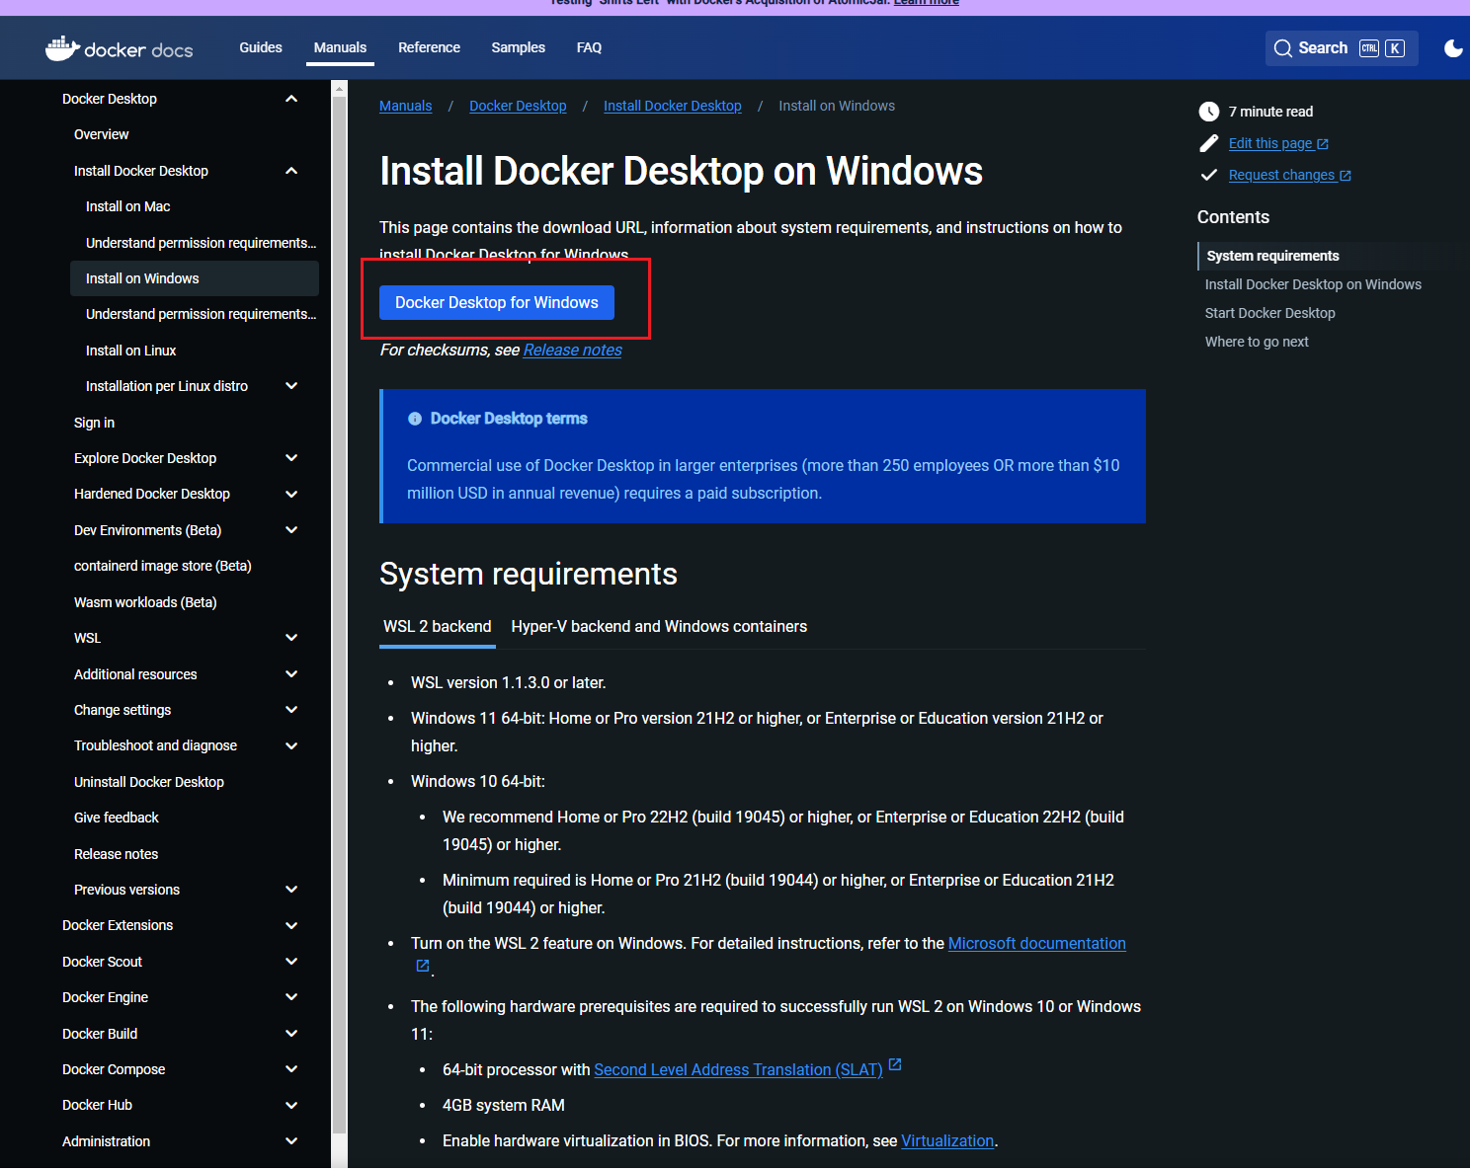Screen dimensions: 1470x1171
Task: Expand Administration chevron
Action: pos(291,1141)
